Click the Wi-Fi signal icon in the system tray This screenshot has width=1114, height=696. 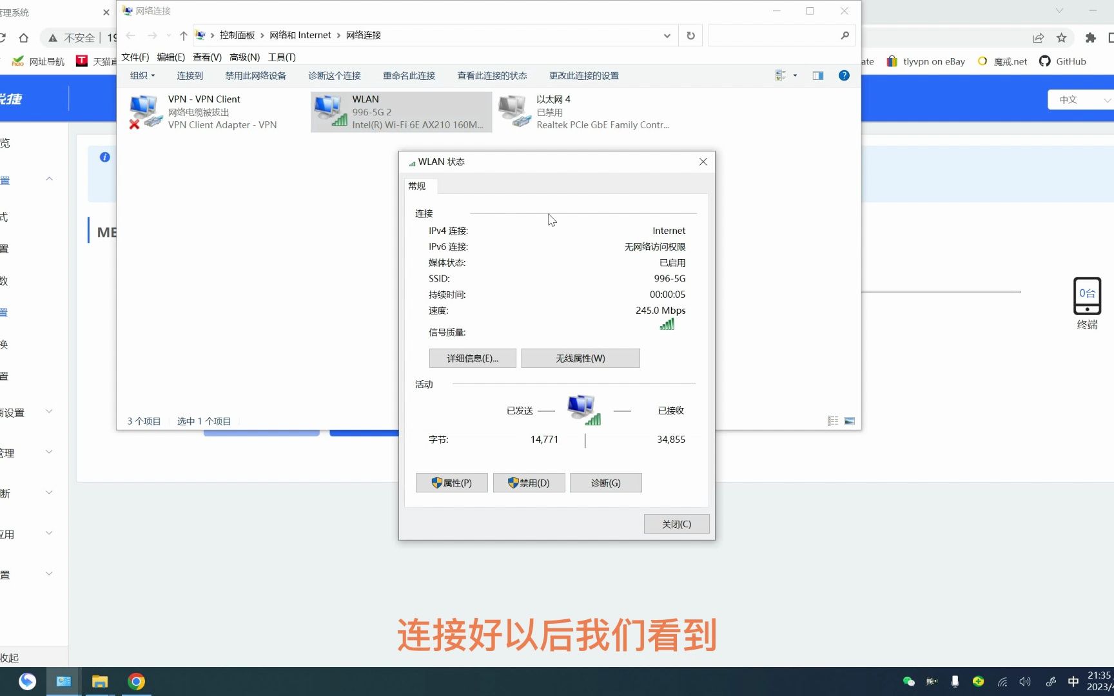(1002, 681)
